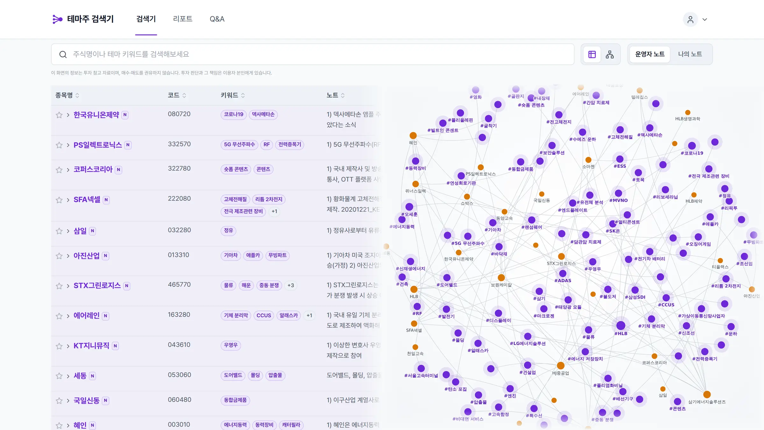Star 에어레인 as favorite
Viewport: 764px width, 430px height.
pyautogui.click(x=59, y=316)
